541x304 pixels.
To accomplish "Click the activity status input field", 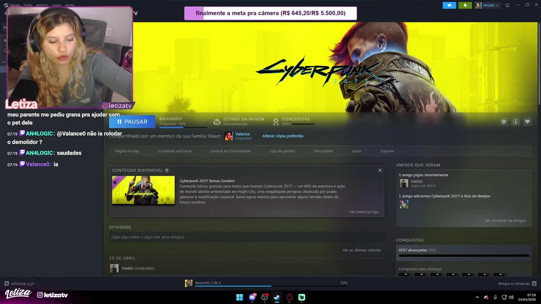I will [246, 237].
